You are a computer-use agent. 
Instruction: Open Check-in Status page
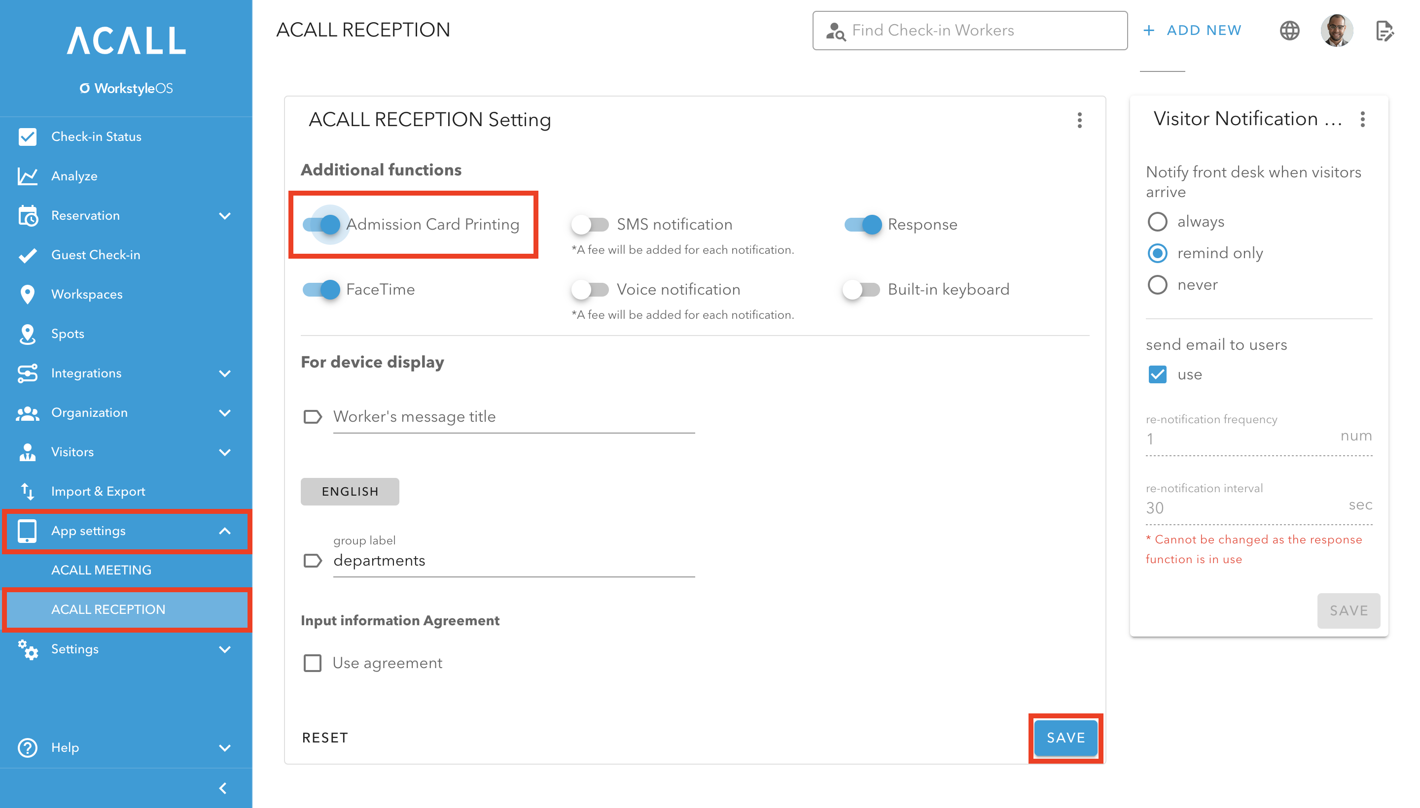(126, 136)
